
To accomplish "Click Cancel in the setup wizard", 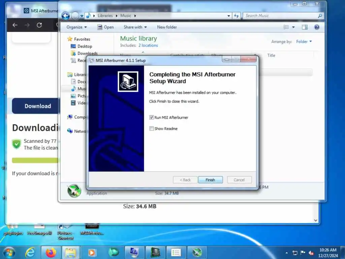I will pos(239,180).
